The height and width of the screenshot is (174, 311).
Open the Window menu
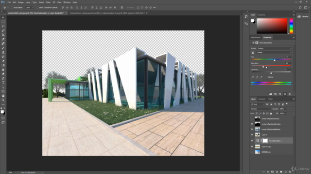click(x=67, y=2)
